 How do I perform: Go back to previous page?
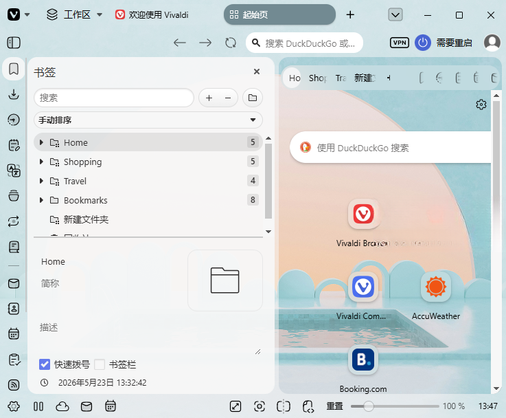click(x=180, y=43)
